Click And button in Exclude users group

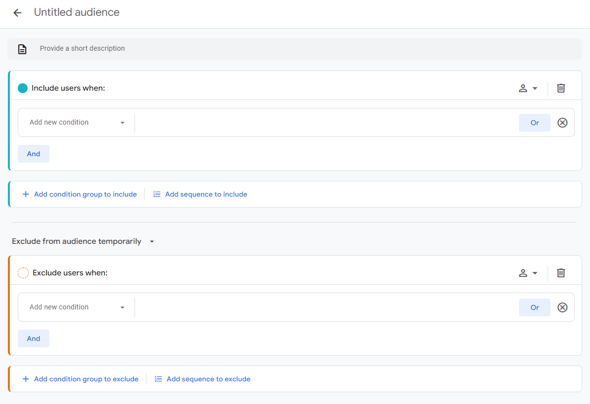click(34, 338)
